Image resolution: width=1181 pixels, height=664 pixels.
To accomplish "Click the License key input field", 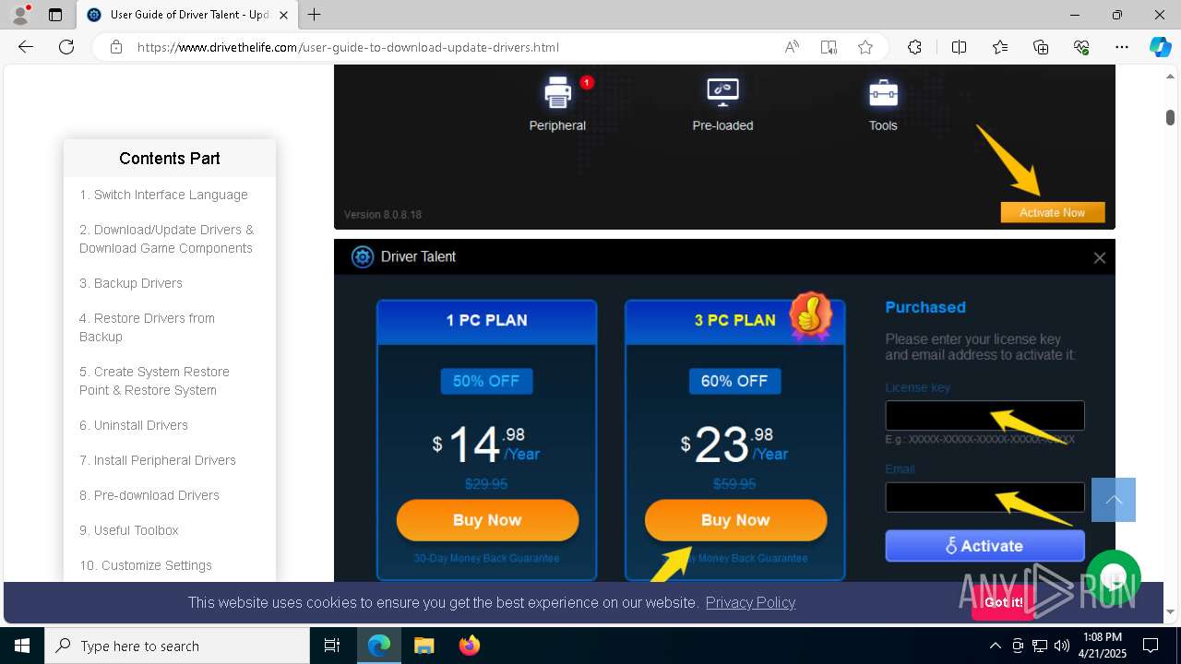I will (984, 415).
